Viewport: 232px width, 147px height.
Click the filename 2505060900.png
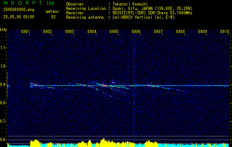coord(19,10)
